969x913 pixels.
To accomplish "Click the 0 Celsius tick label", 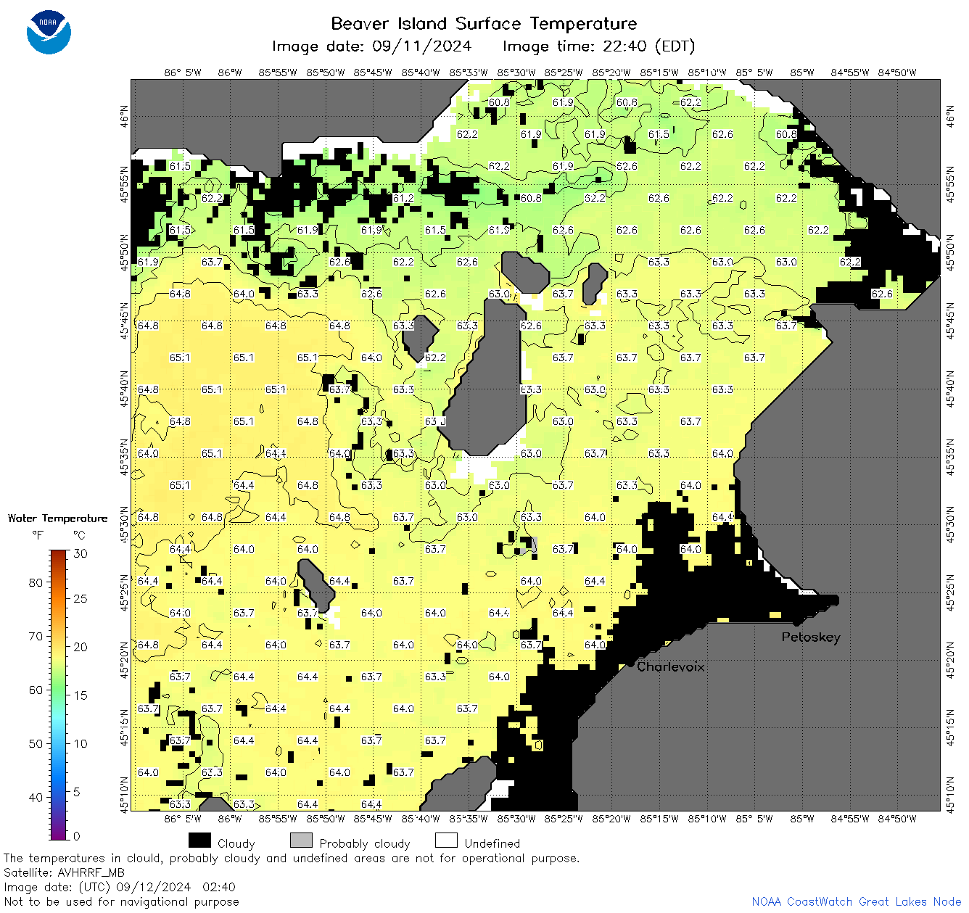I will coord(78,836).
